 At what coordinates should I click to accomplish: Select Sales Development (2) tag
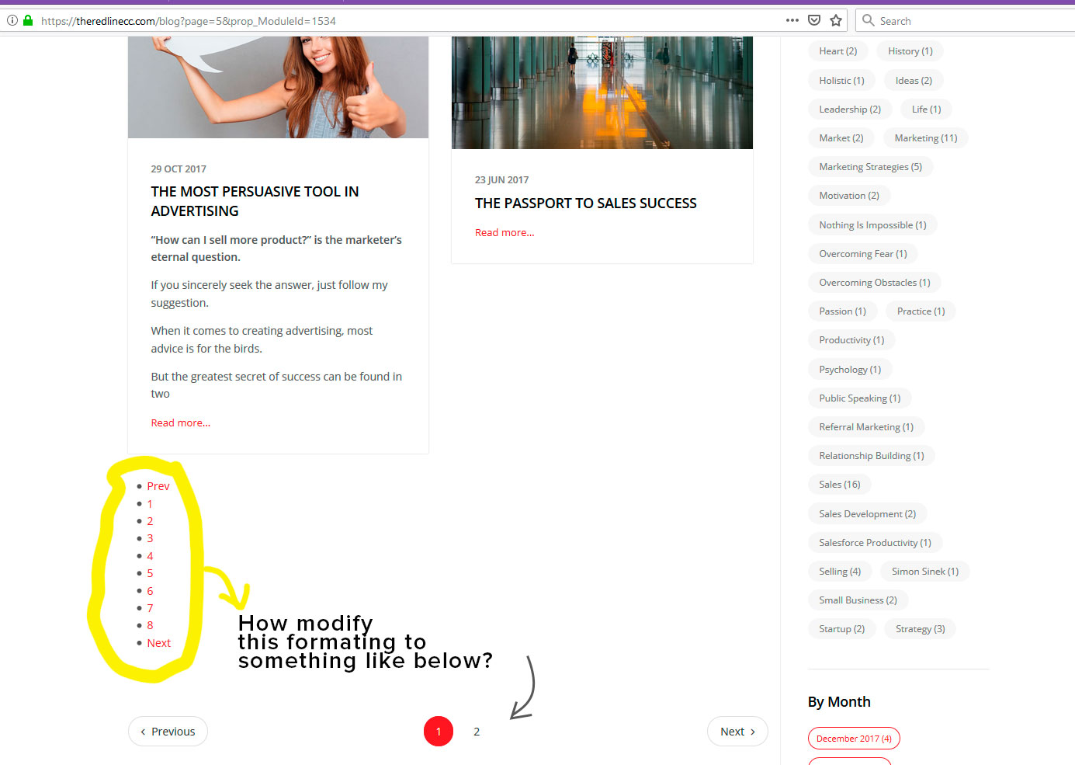868,514
